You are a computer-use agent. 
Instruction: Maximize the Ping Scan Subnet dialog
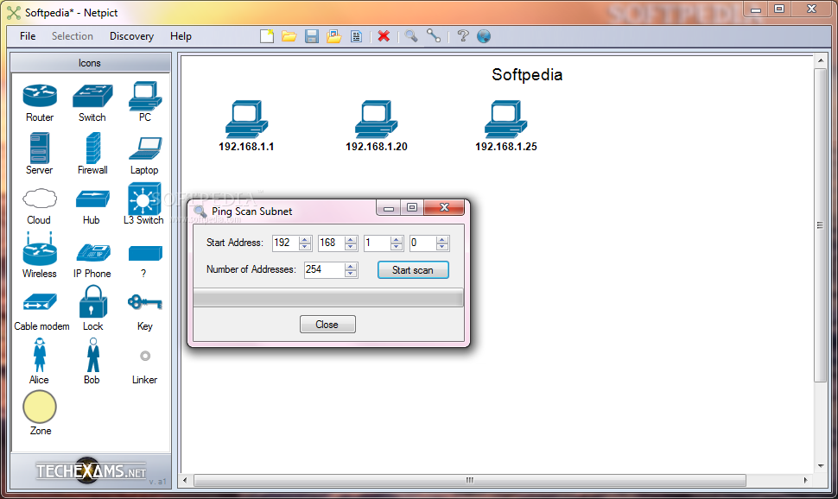(412, 207)
